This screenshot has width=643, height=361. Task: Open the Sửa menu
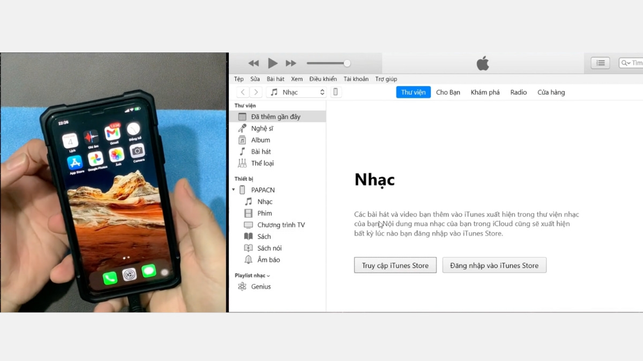[255, 79]
